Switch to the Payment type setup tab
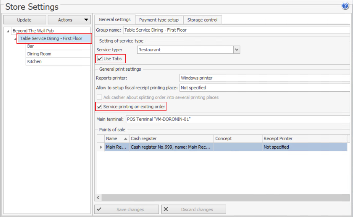Viewport: 353px width, 217px height. point(159,20)
